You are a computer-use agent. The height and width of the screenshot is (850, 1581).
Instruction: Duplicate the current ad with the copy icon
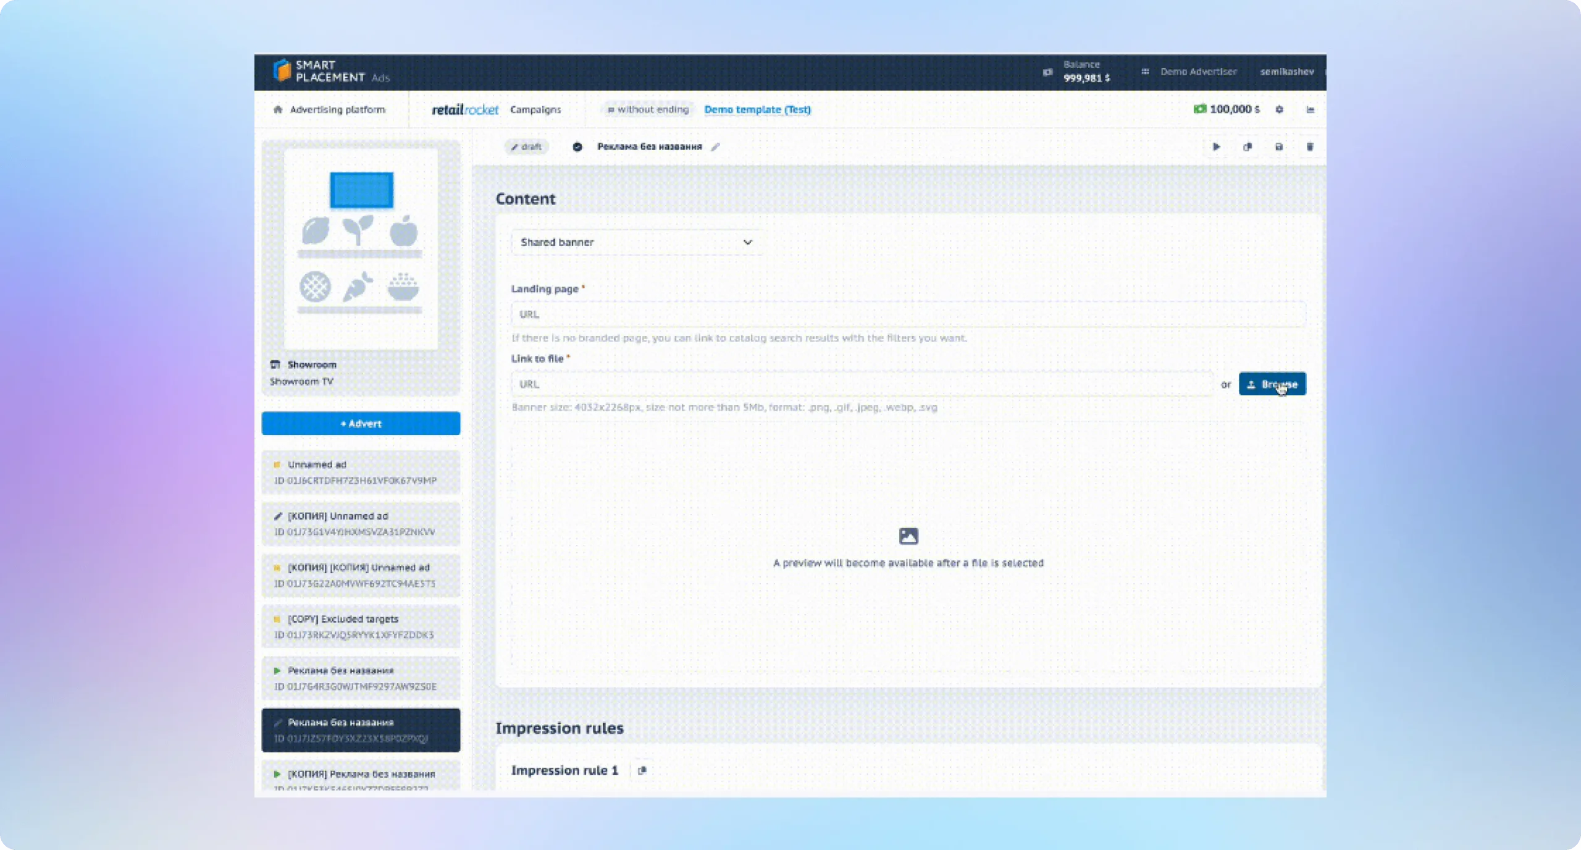pyautogui.click(x=1248, y=146)
